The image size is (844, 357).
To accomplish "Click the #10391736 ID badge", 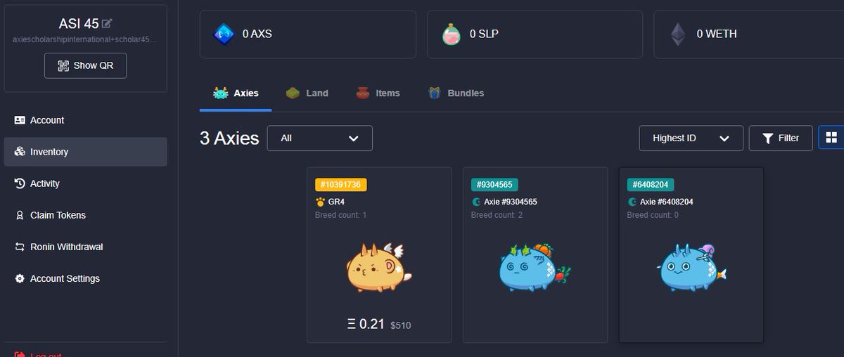I will 341,185.
